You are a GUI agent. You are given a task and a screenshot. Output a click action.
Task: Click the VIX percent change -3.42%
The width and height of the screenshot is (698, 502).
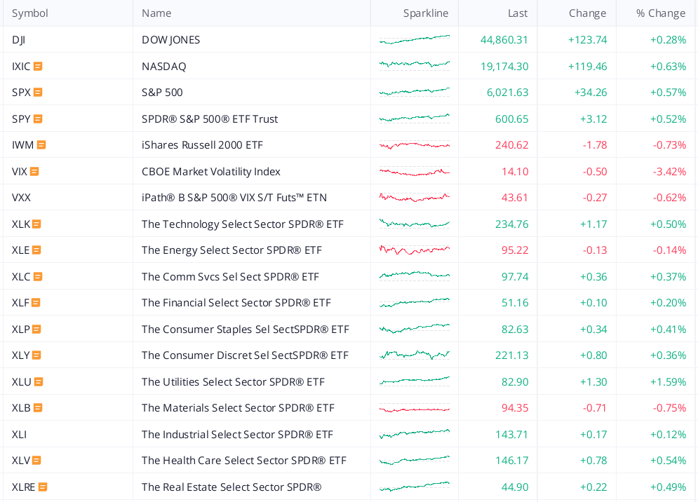coord(669,171)
